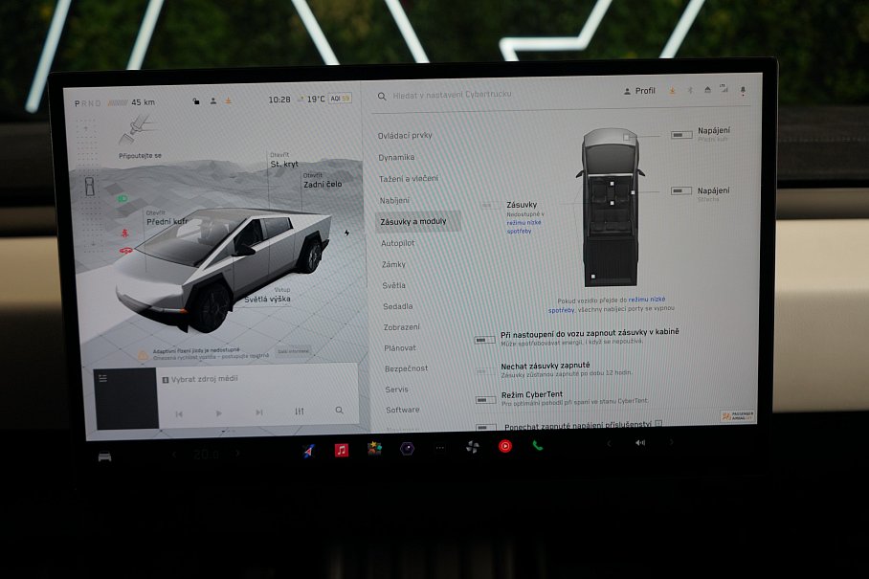Screen dimensions: 869x579
Task: Open the dashcam recorder red icon
Action: click(x=504, y=446)
